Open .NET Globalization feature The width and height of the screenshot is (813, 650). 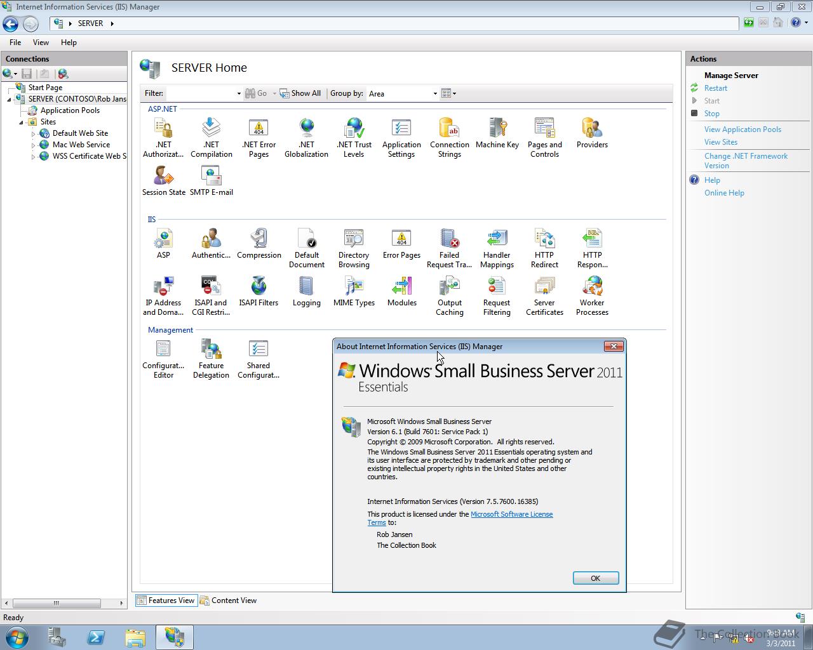pos(306,138)
